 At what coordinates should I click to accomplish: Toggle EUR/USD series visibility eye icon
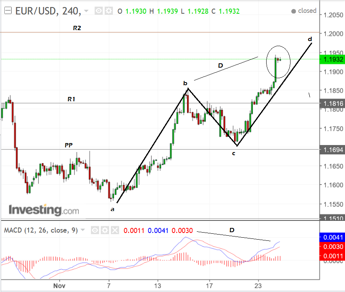point(98,11)
